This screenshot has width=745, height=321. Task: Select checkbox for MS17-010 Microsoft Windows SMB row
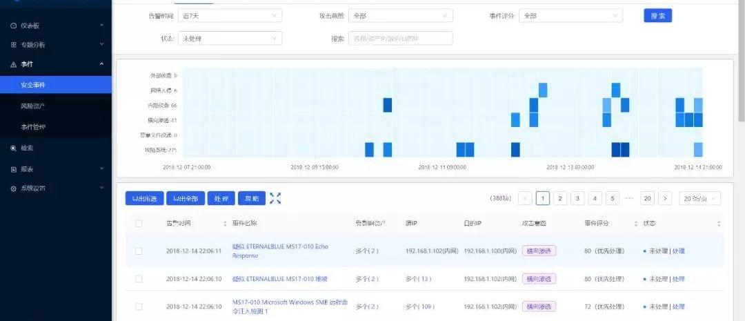coord(139,306)
